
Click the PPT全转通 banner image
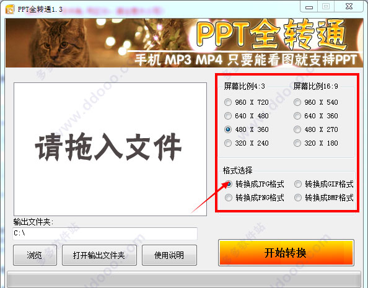click(184, 43)
